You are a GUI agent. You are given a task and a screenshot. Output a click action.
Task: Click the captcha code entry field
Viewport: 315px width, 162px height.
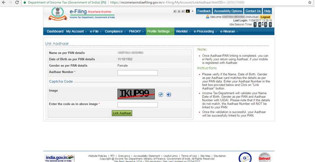point(138,105)
